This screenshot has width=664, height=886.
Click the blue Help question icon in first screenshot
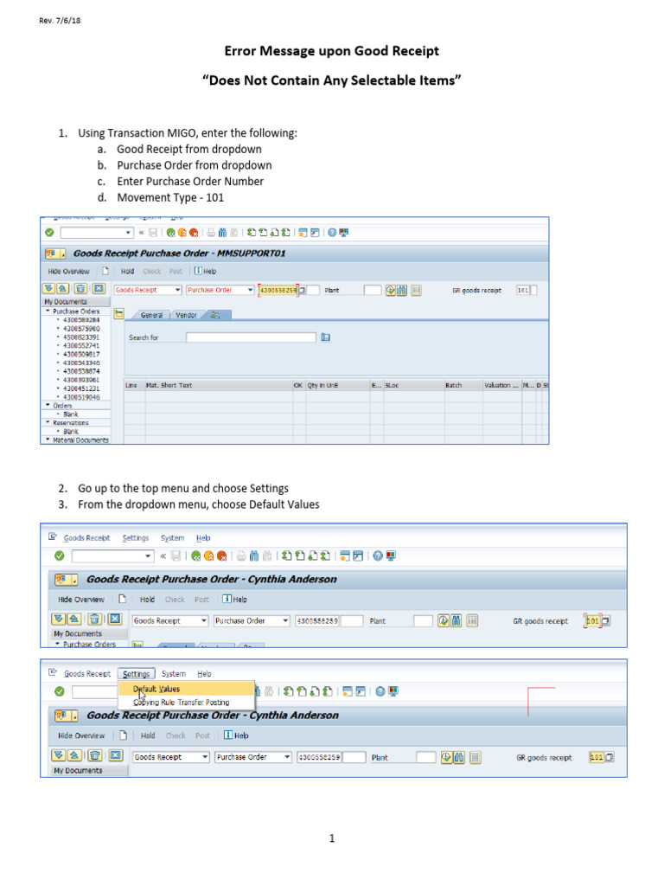[x=332, y=233]
